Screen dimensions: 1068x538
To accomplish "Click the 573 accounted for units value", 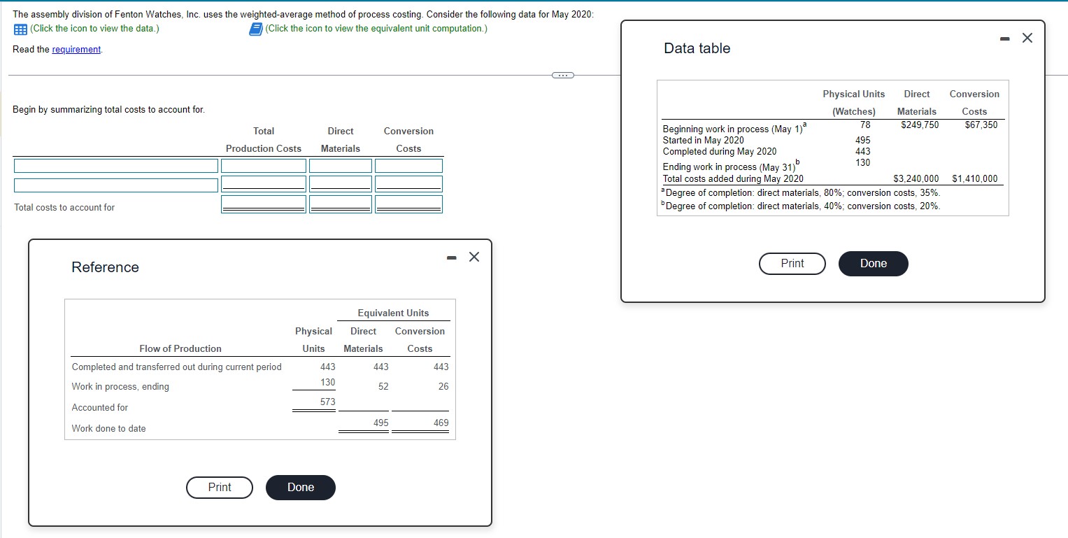I will pyautogui.click(x=327, y=402).
